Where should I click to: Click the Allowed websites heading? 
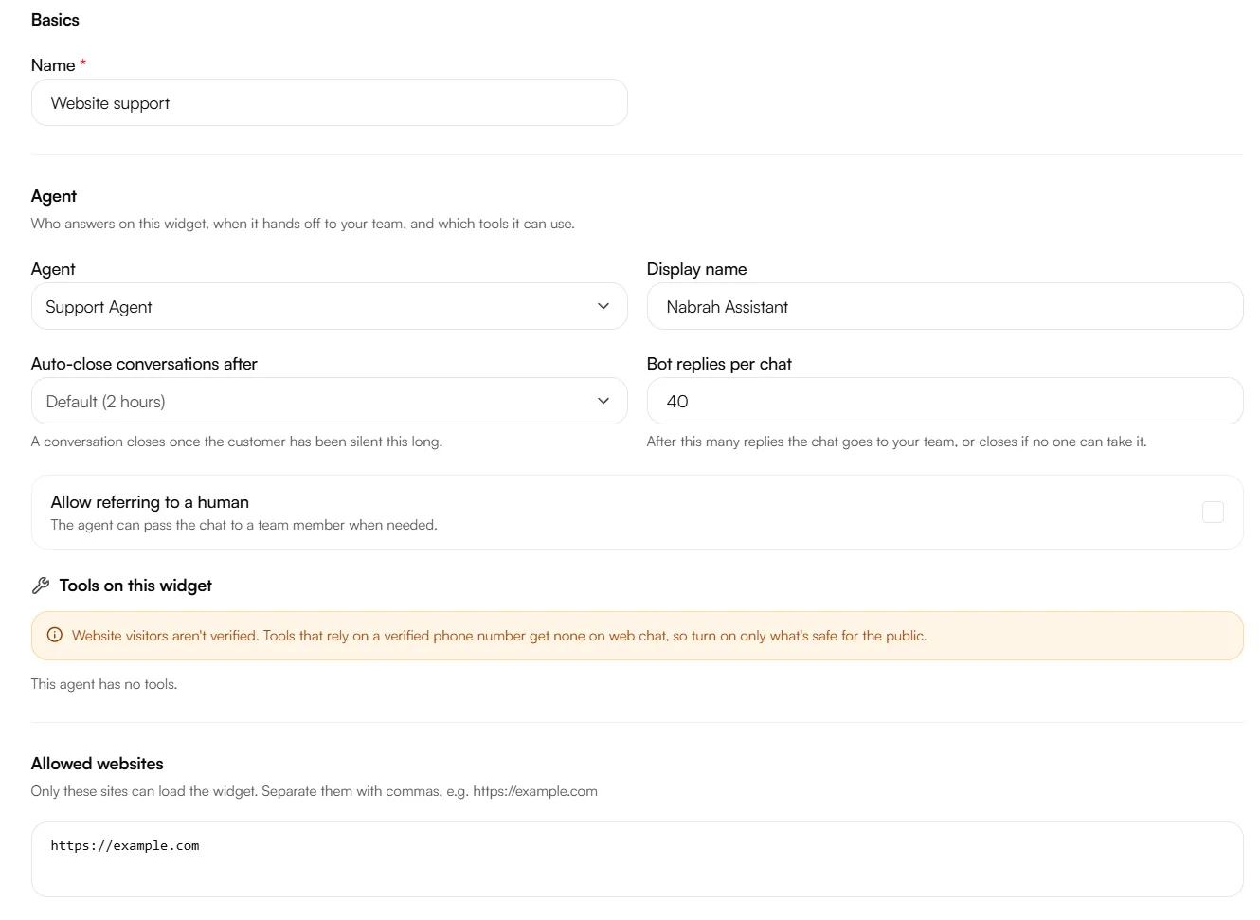97,764
